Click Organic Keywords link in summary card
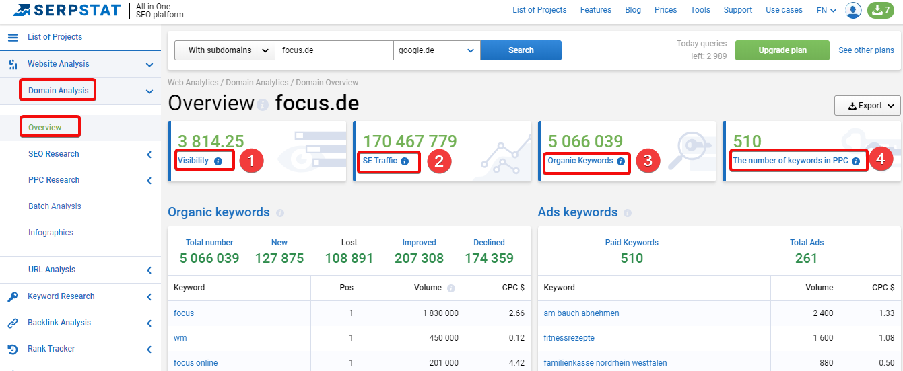The height and width of the screenshot is (371, 903). tap(580, 161)
